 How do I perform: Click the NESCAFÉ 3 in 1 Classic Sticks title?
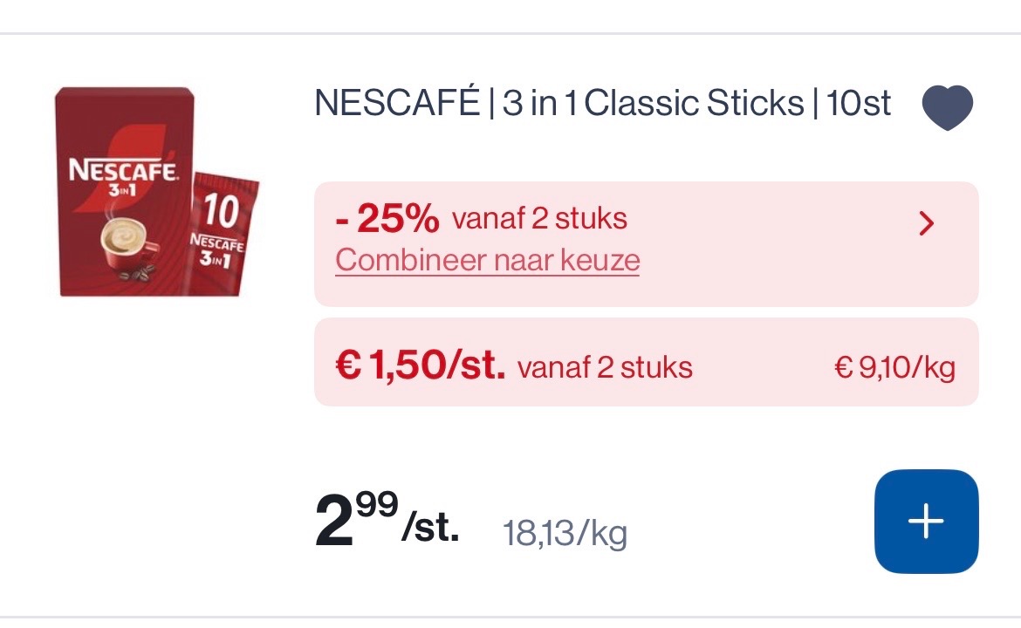[602, 103]
